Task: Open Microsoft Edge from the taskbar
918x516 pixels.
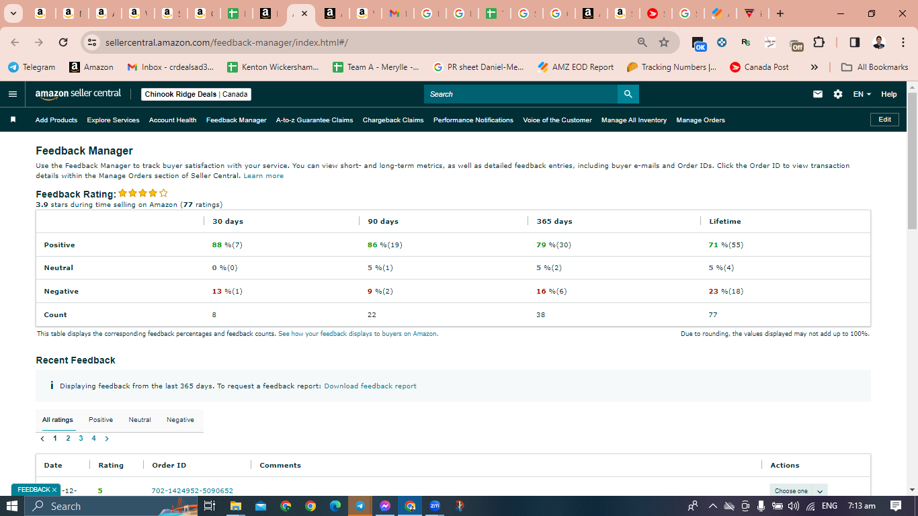Action: click(x=335, y=506)
